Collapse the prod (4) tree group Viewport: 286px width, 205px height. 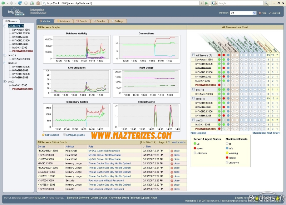click(5, 63)
